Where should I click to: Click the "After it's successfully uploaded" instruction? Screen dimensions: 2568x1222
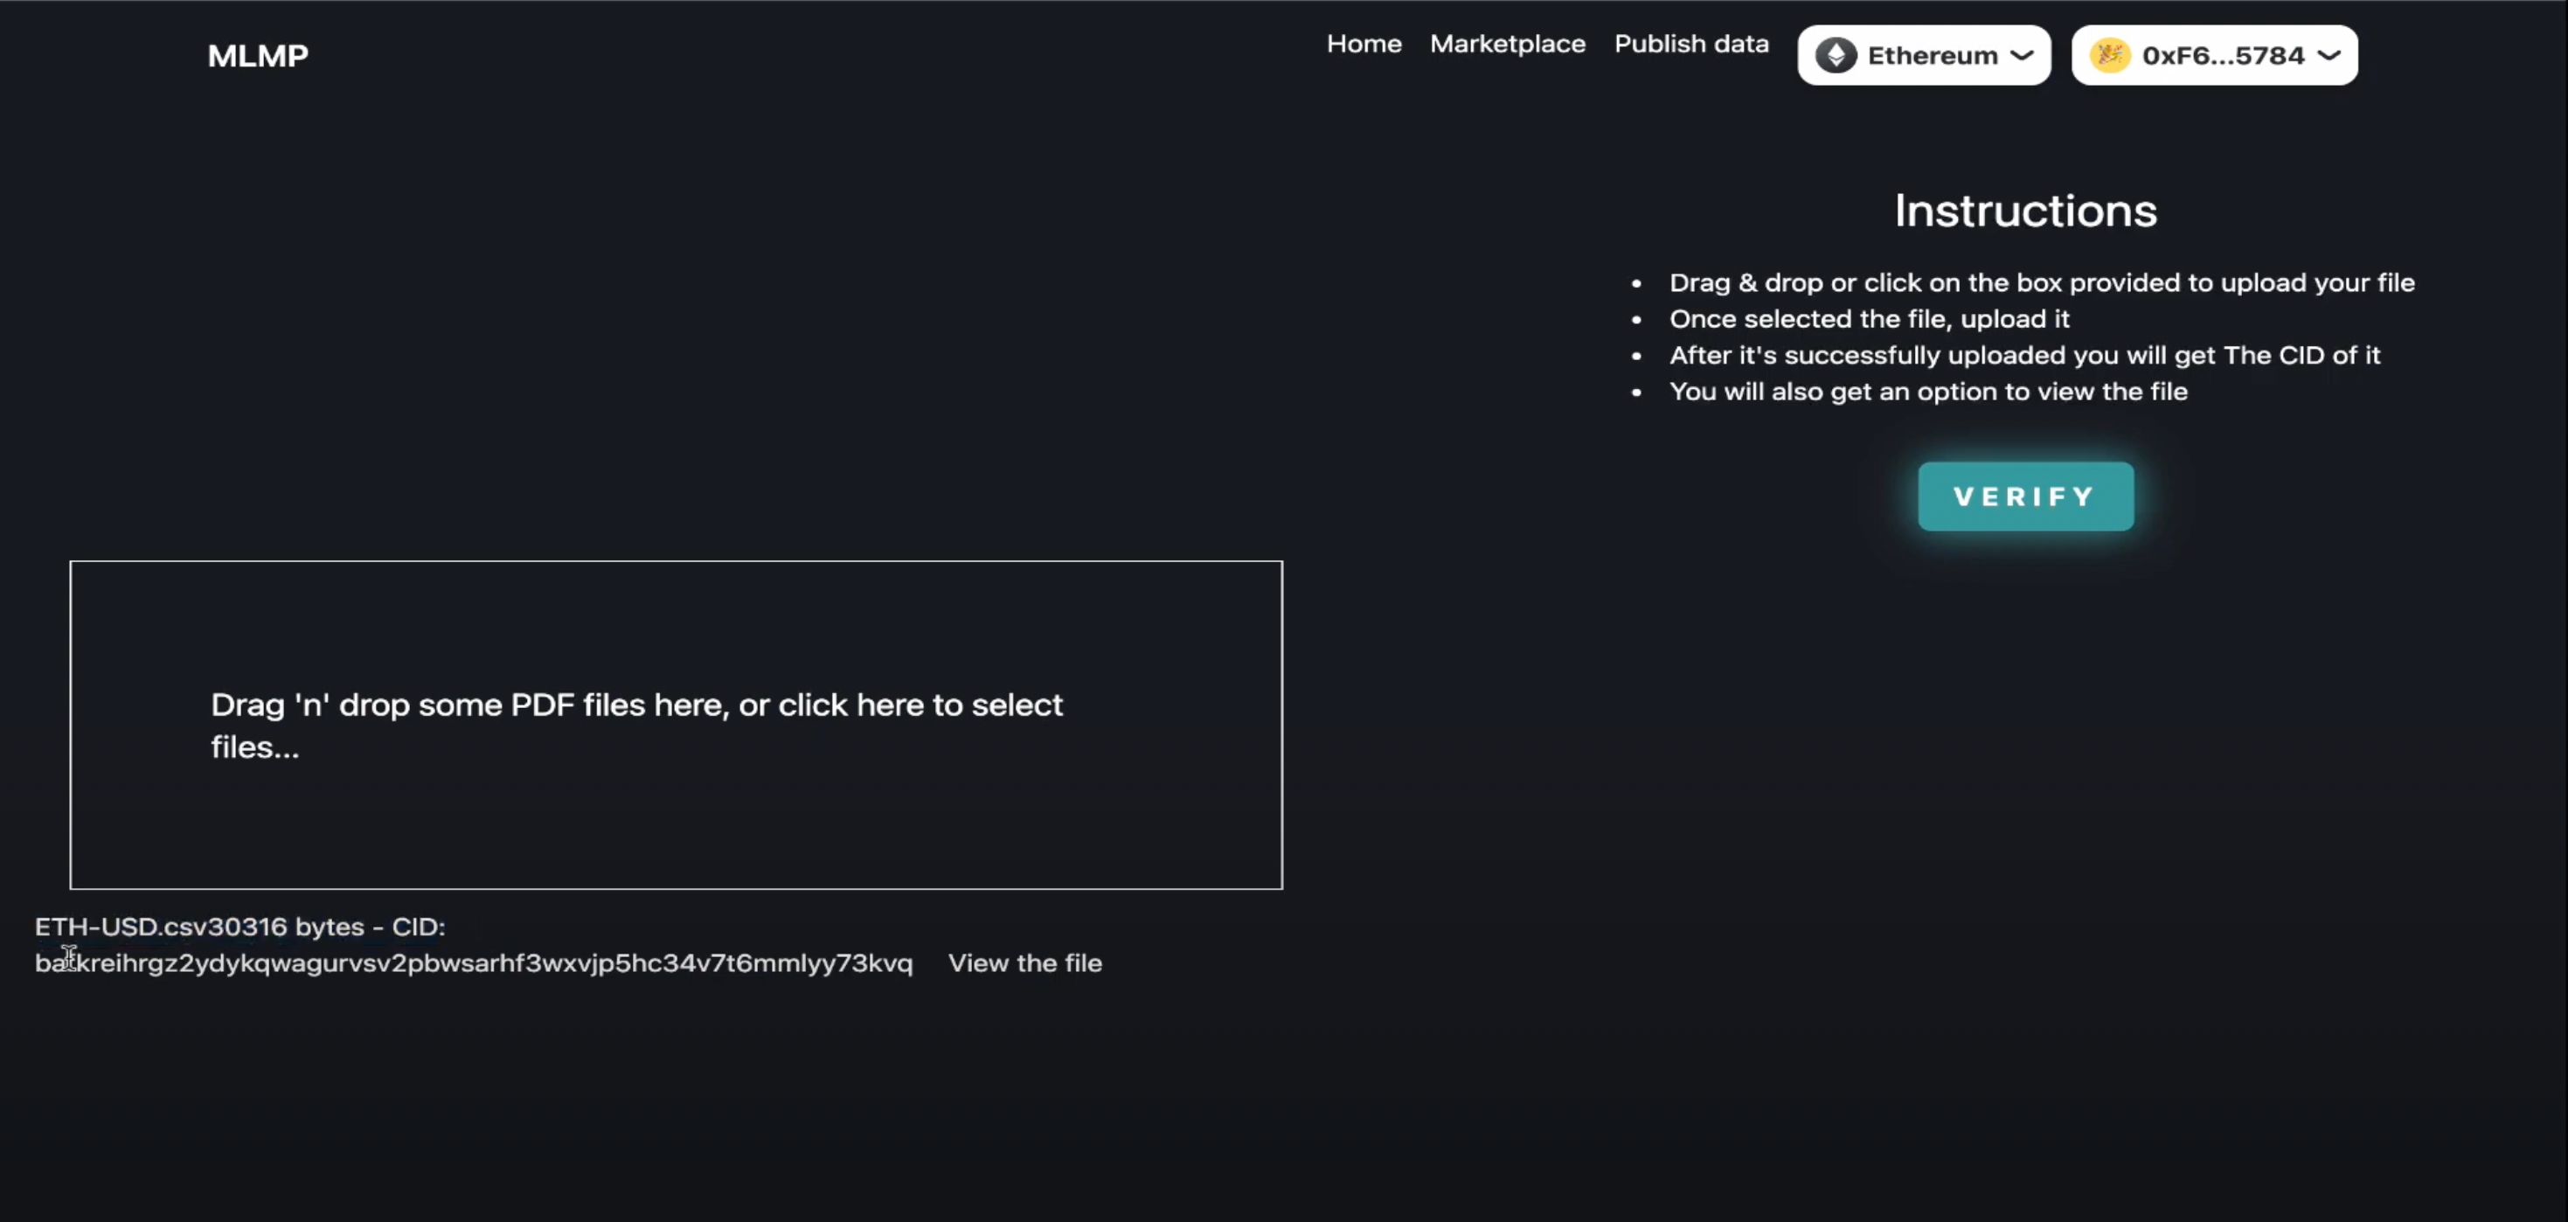[2024, 355]
